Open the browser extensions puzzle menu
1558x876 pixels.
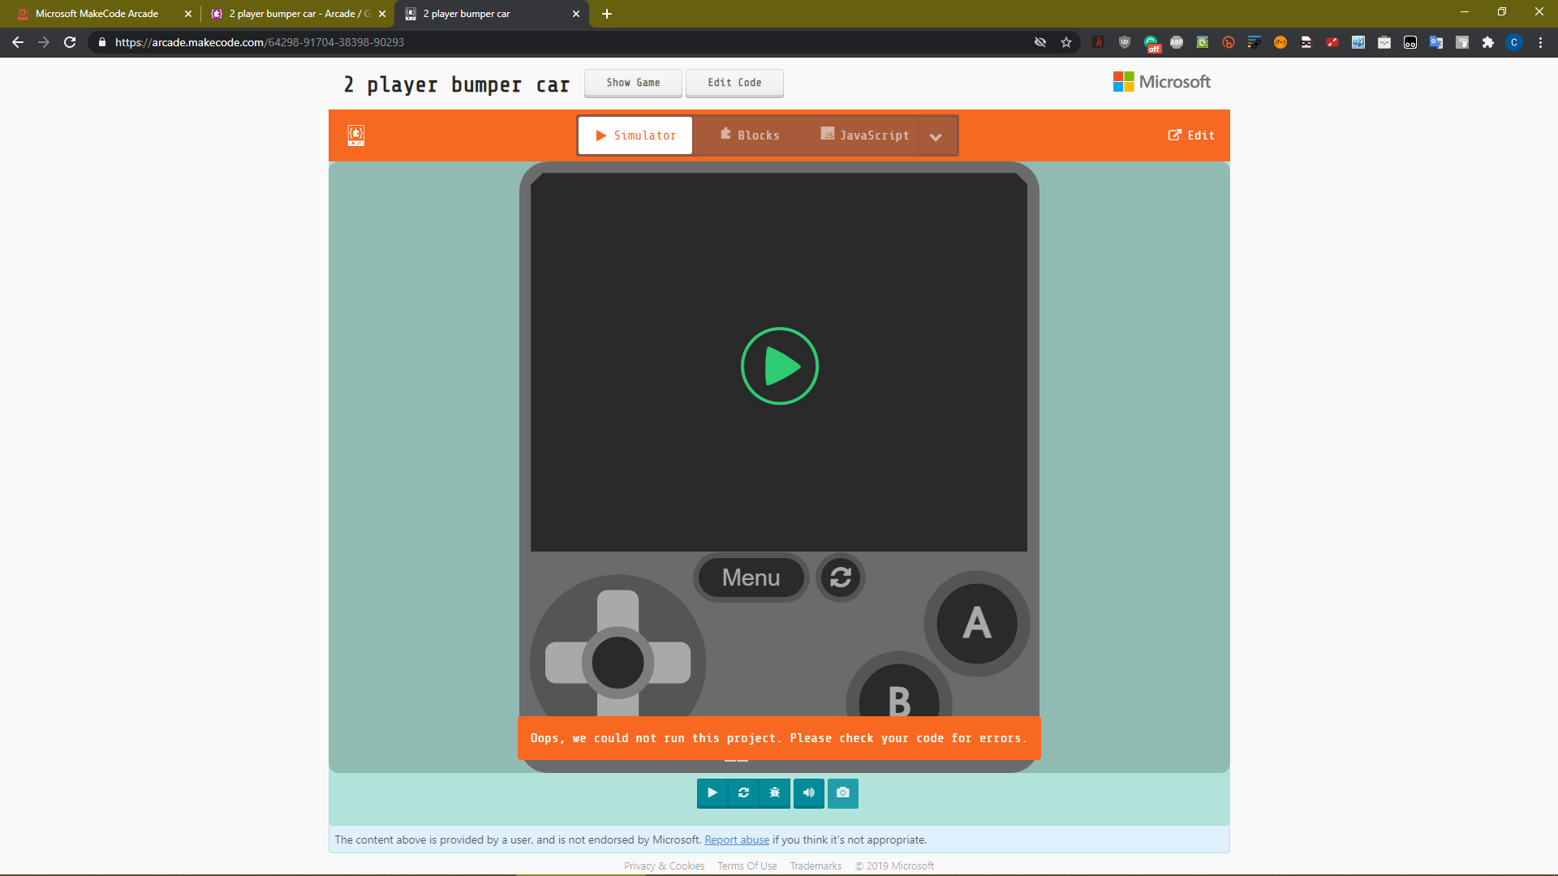click(x=1488, y=42)
